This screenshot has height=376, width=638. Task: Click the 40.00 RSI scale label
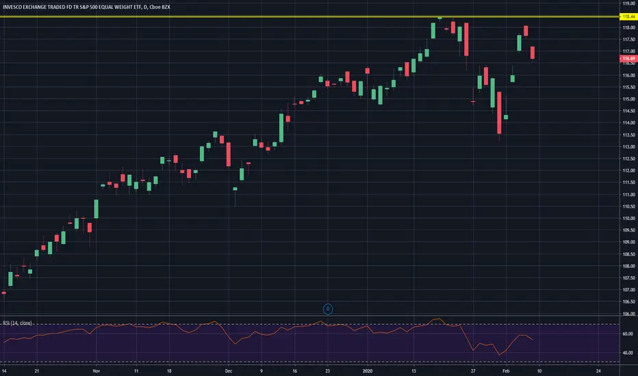[628, 353]
